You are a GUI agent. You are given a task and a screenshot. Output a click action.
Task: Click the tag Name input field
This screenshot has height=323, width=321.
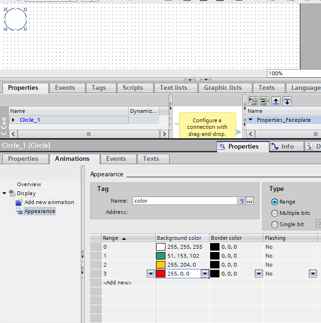click(x=184, y=201)
